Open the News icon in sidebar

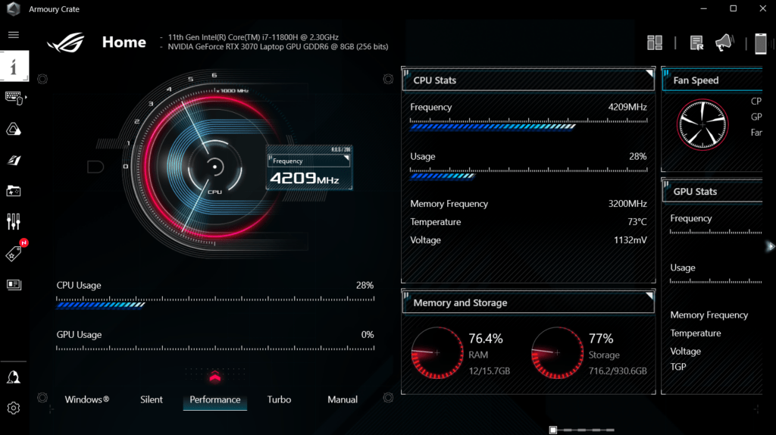coord(14,285)
